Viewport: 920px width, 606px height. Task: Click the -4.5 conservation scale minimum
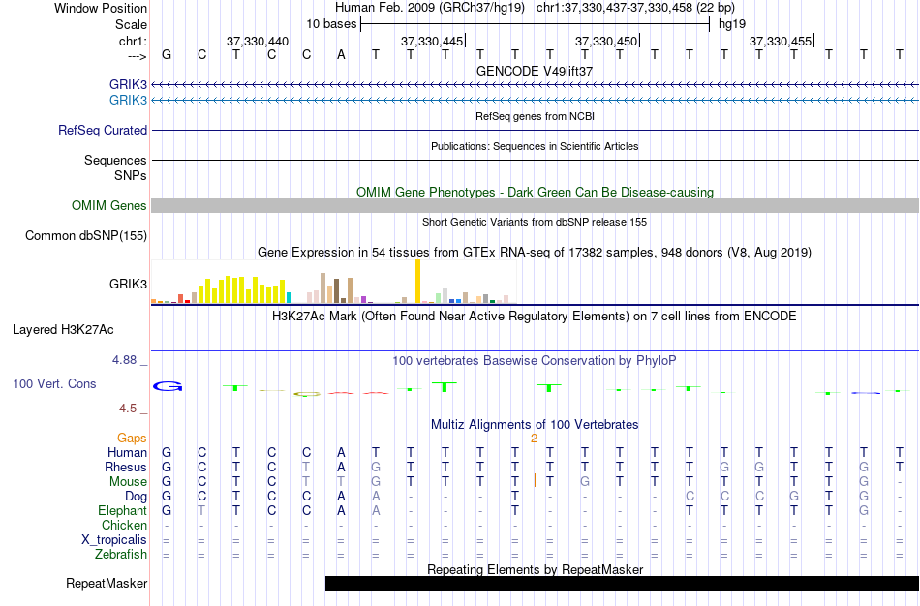click(126, 409)
